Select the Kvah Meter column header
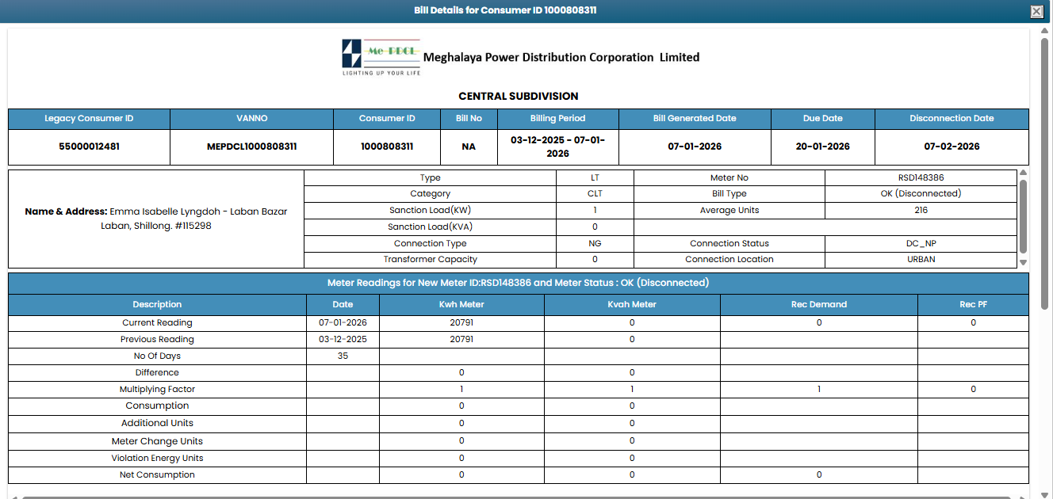The image size is (1053, 499). coord(632,304)
